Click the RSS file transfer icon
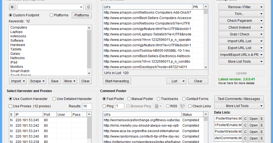The image size is (273, 143). pos(183,106)
